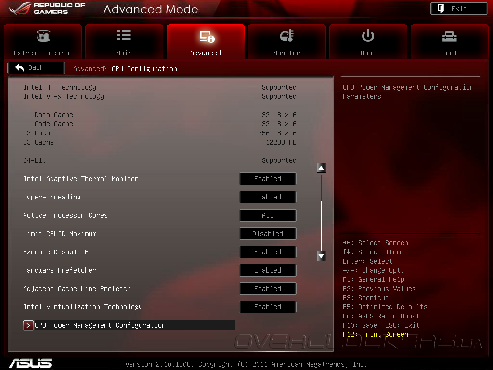
Task: Select the Hardware Prefetcher label
Action: click(x=59, y=270)
